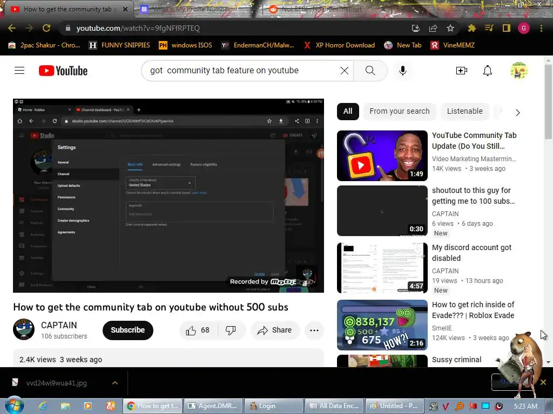This screenshot has width=553, height=414.
Task: Open XP Horror Download bookmark
Action: [339, 45]
